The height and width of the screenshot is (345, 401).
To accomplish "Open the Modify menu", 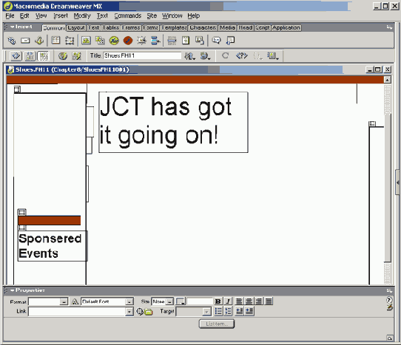I will point(82,16).
